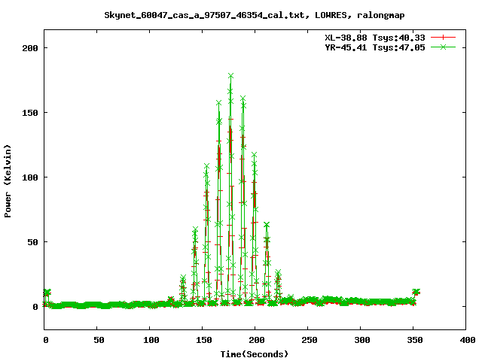482x361 pixels.
Task: Click the y-axis tick label 50
Action: [32, 242]
